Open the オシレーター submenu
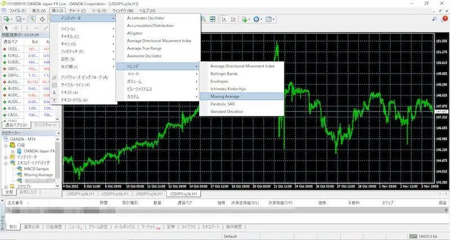This screenshot has height=240, width=450. pos(158,74)
